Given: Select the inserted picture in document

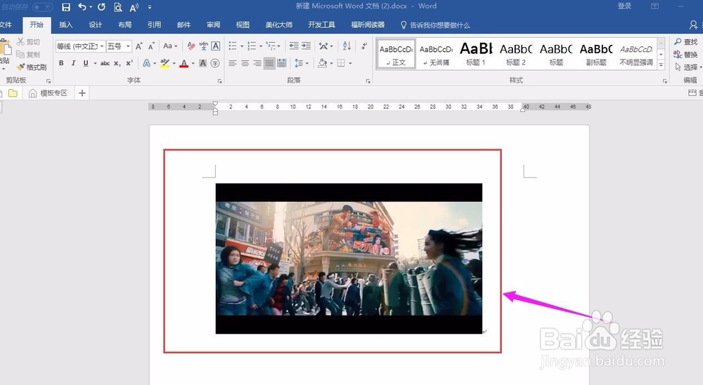Looking at the screenshot, I should tap(349, 259).
